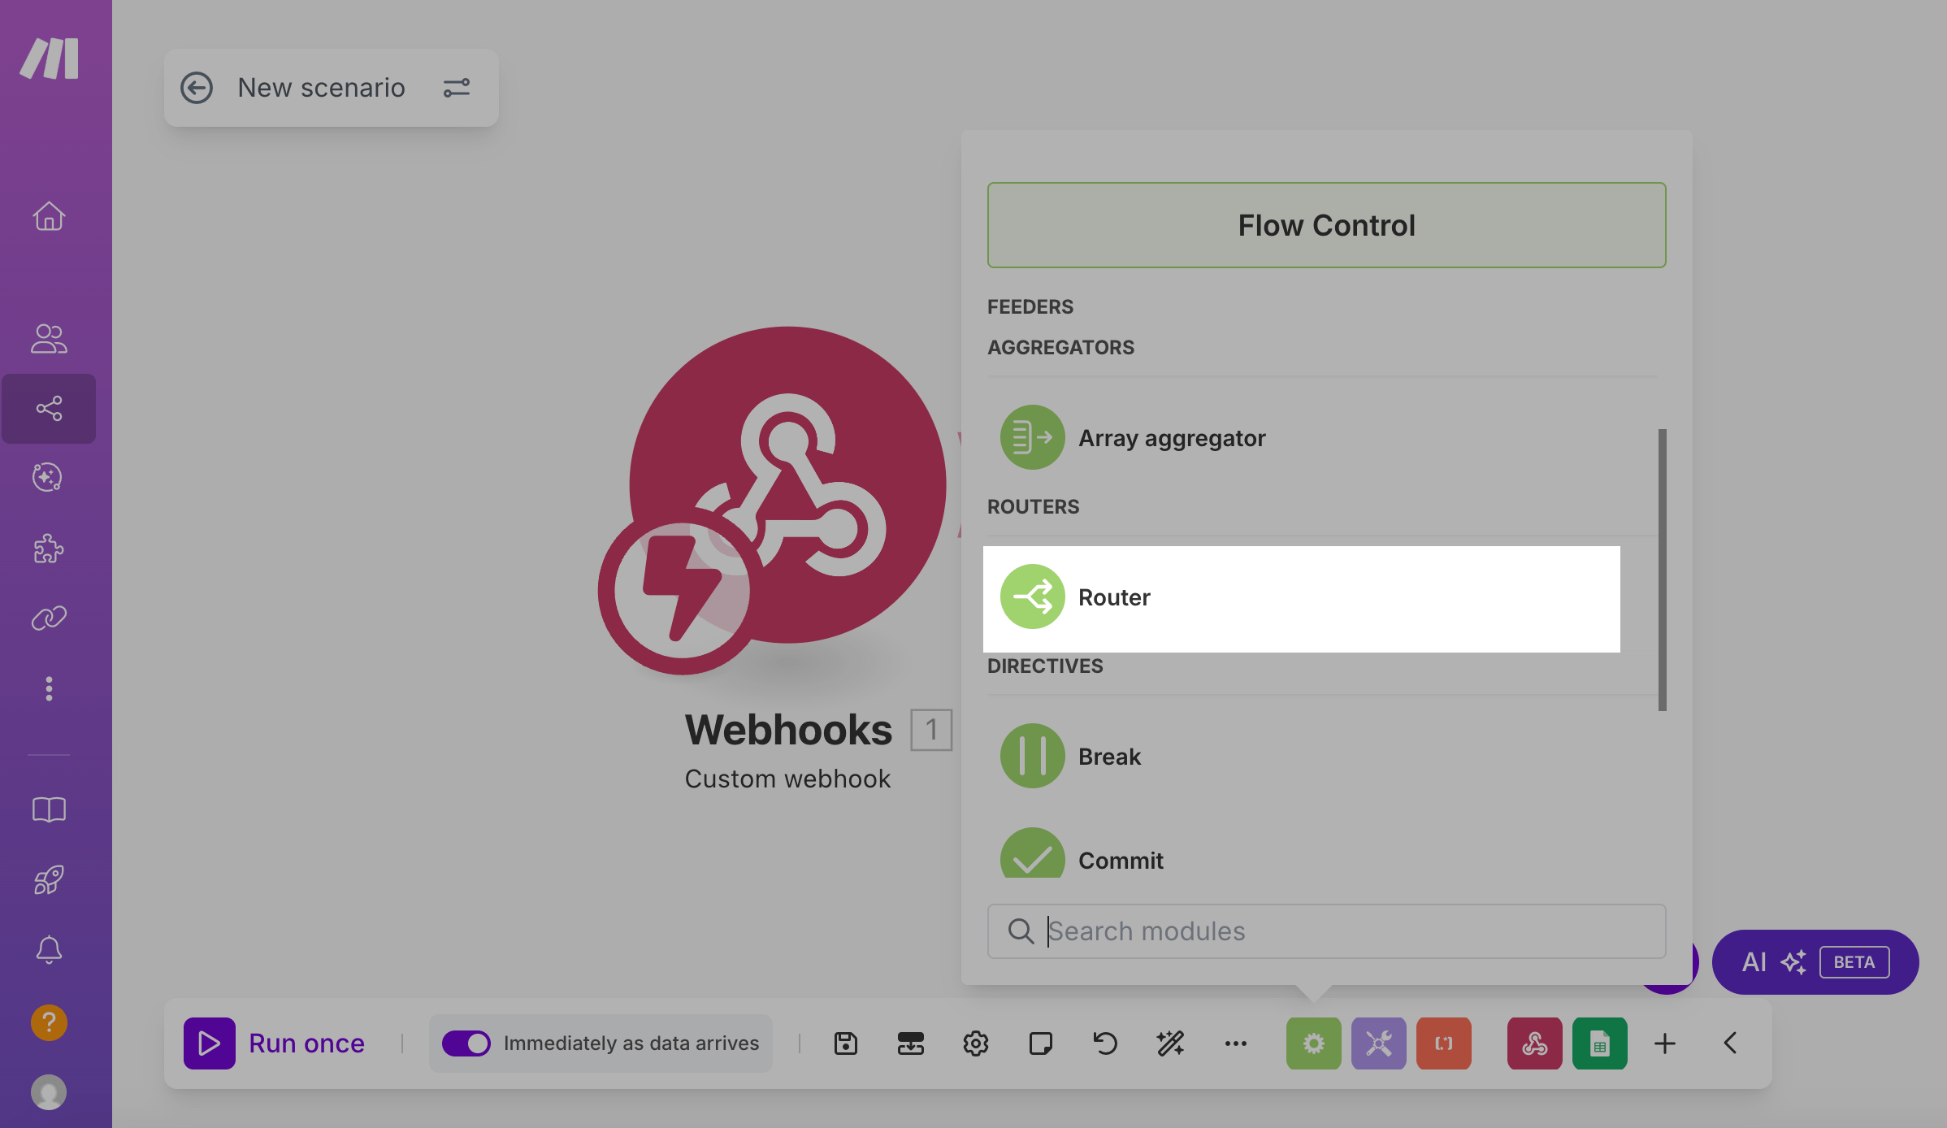Click the Webhooks favorite icon in toolbar

(1534, 1043)
